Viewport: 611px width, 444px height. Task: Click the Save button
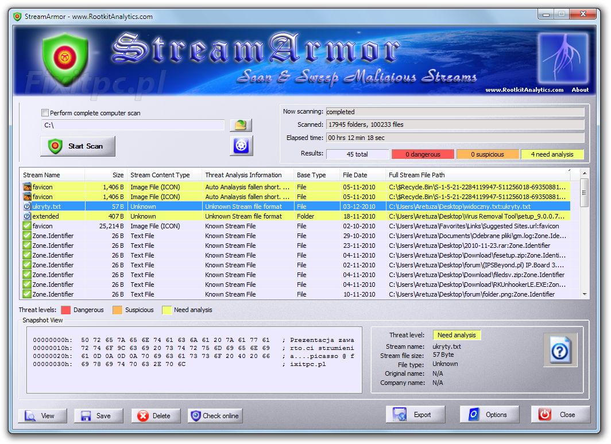tap(99, 415)
